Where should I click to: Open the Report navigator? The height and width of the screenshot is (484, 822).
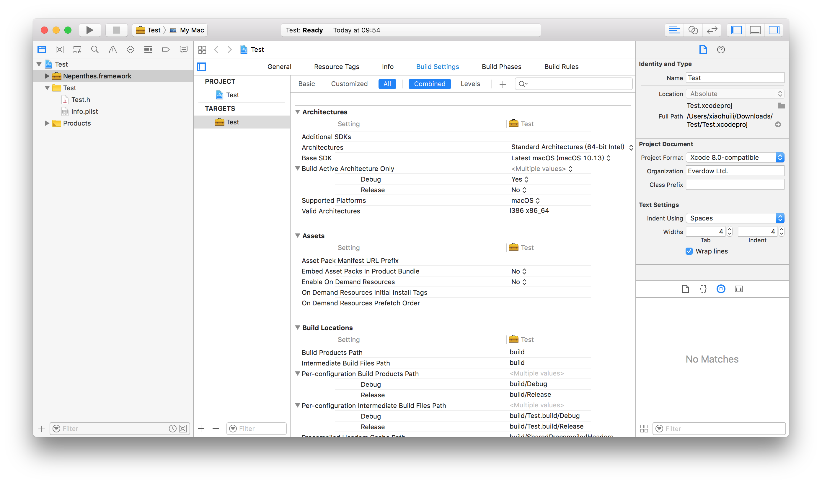184,50
